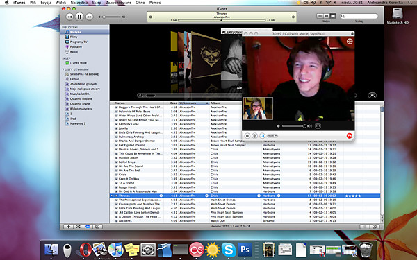Image resolution: width=417 pixels, height=260 pixels.
Task: Open the Widok menu in menu bar
Action: tap(61, 3)
